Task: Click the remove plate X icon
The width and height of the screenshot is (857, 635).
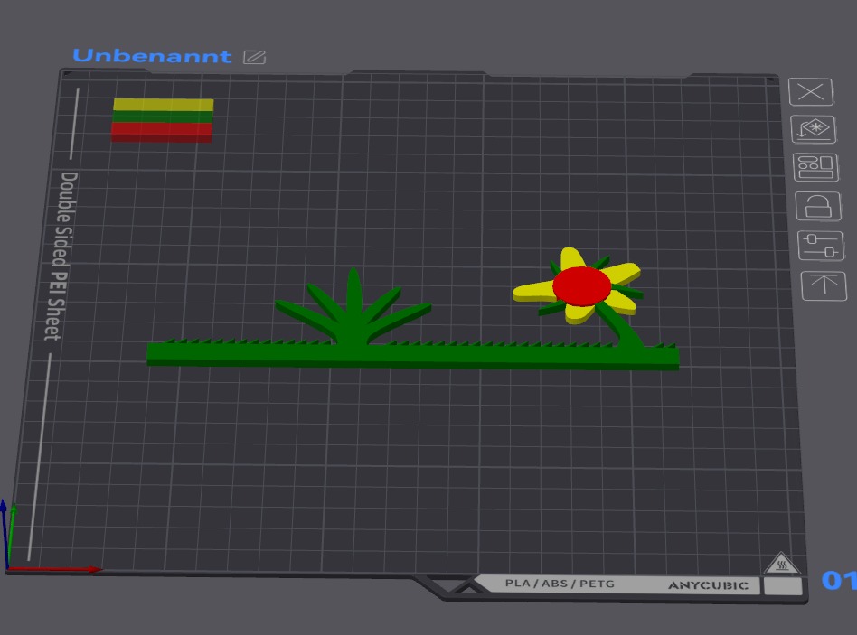Action: click(x=811, y=92)
